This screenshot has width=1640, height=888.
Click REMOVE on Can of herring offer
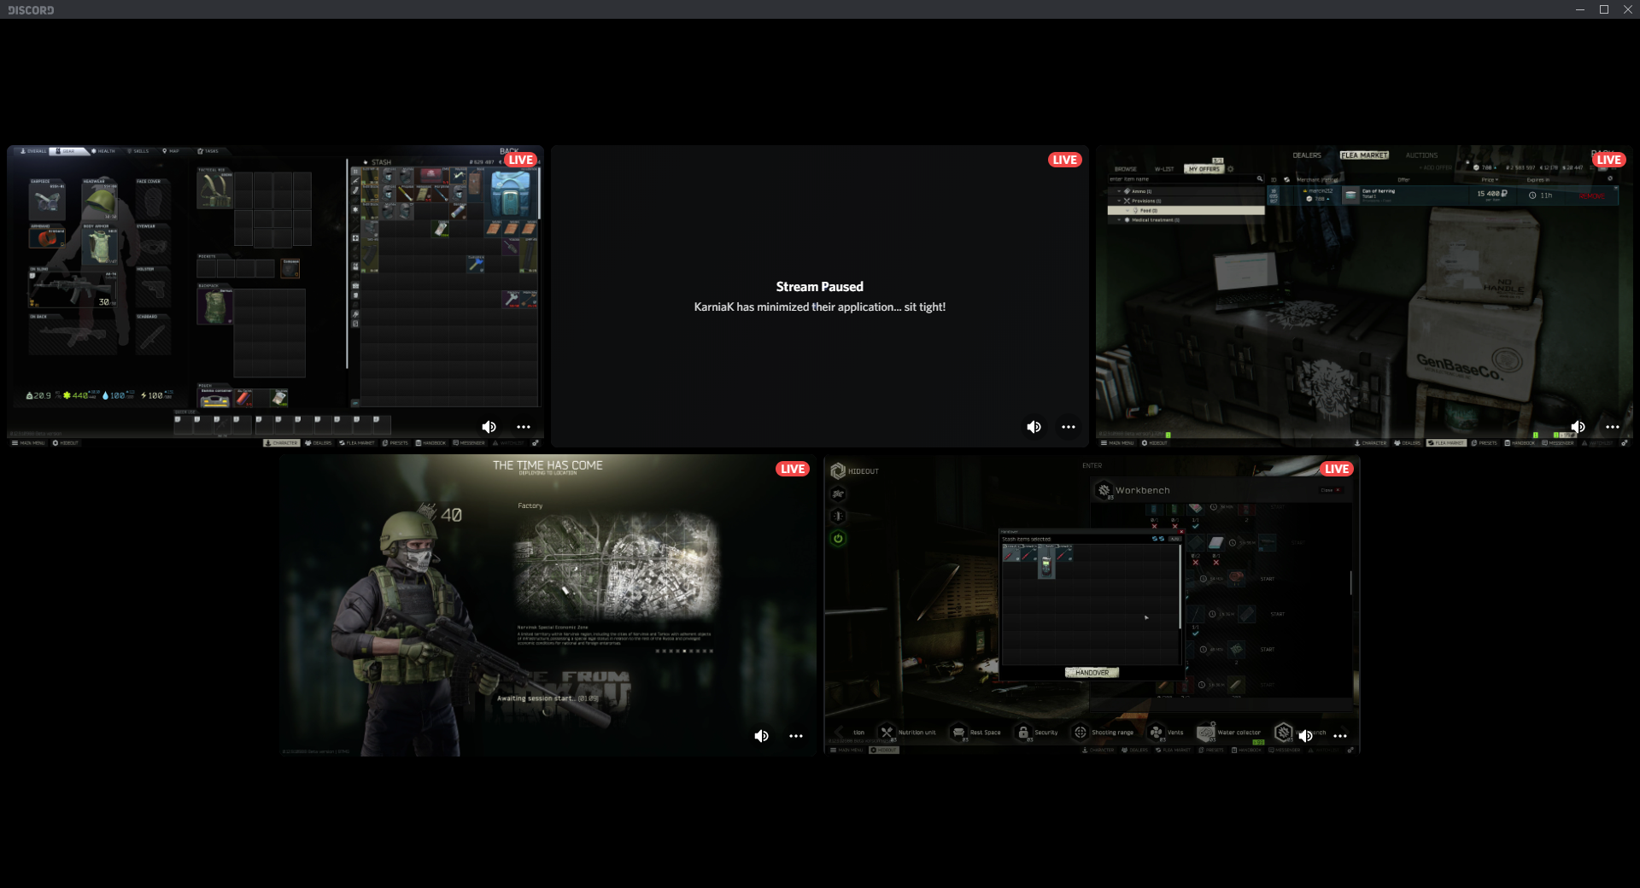(x=1591, y=196)
